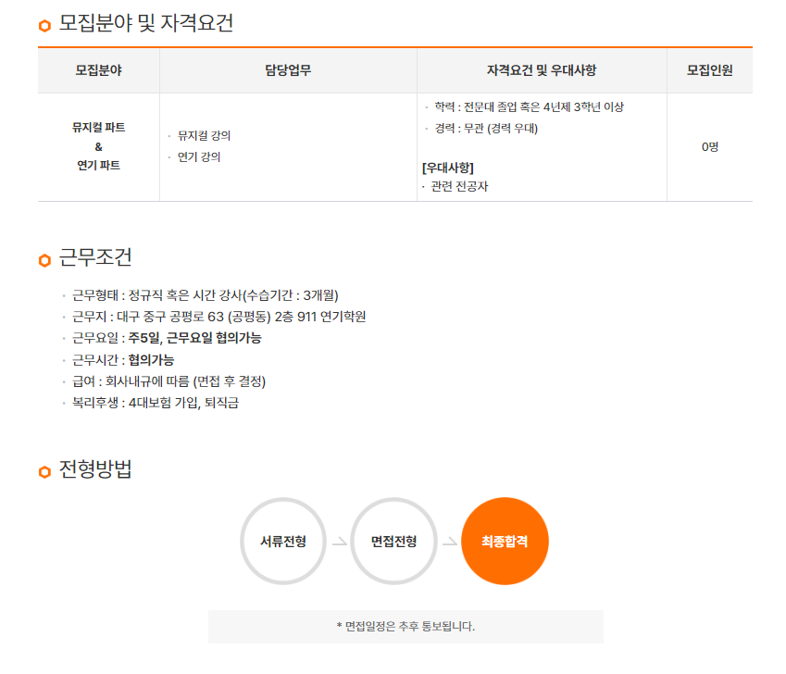Click the 자격요건 및 우대사항 column header
The image size is (786, 674).
(x=542, y=71)
